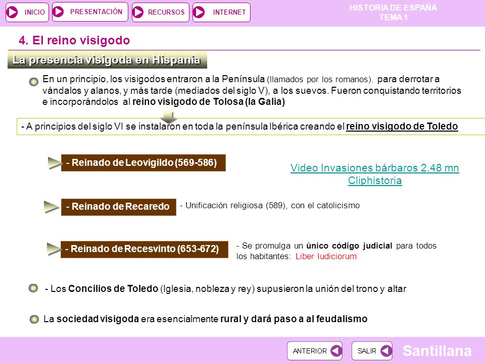Click the play icon on INICIO button

[x=12, y=12]
